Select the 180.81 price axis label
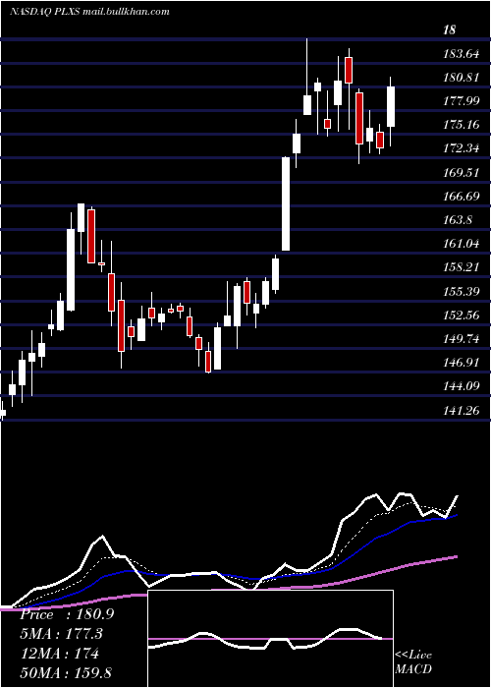This screenshot has width=491, height=688. [461, 78]
